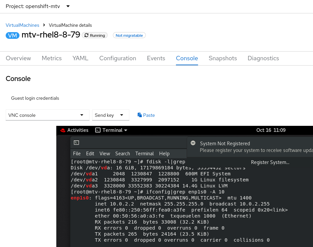Open the Project openshift-mtv dropdown
This screenshot has height=247, width=313.
38,6
